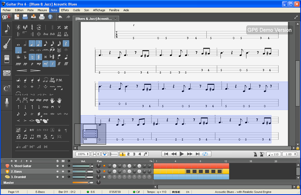Click the undo arrow icon
The width and height of the screenshot is (301, 195).
click(x=60, y=17)
